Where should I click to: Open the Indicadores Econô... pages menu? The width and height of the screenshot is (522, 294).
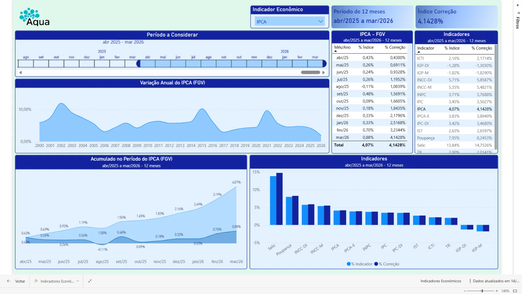tap(57, 281)
